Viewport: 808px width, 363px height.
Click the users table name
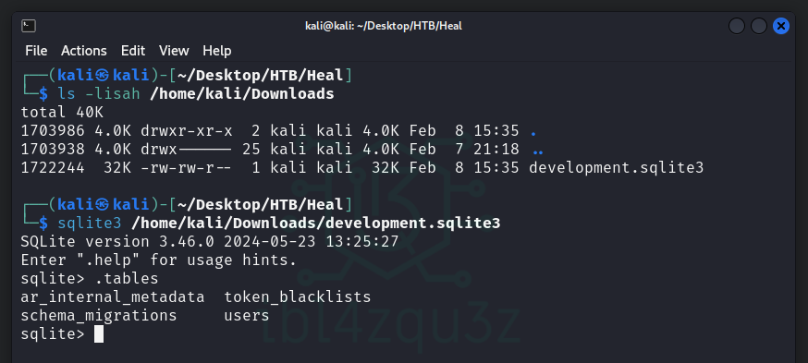pos(247,316)
